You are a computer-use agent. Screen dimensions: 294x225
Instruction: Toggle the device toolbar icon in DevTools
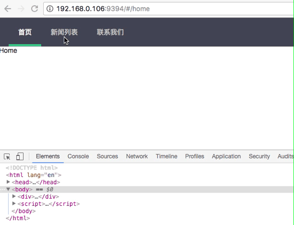point(20,156)
